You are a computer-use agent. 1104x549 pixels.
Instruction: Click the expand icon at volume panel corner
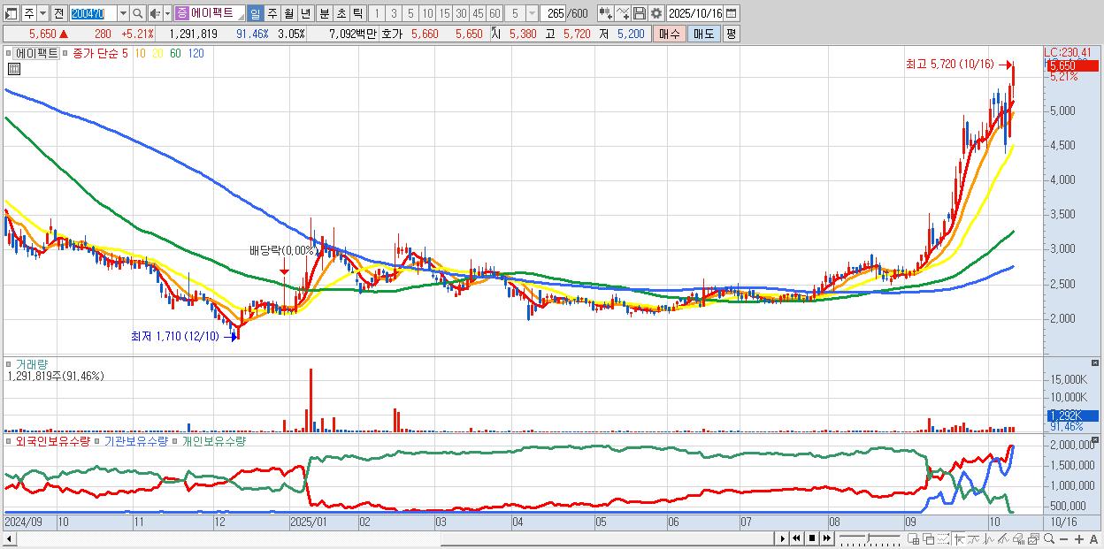[1095, 363]
